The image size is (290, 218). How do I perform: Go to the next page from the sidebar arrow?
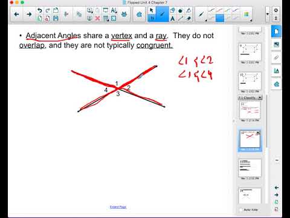tap(277, 195)
